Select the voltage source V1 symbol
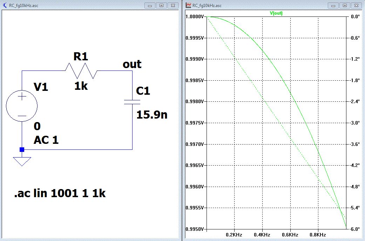This screenshot has width=365, height=241. [x=22, y=106]
